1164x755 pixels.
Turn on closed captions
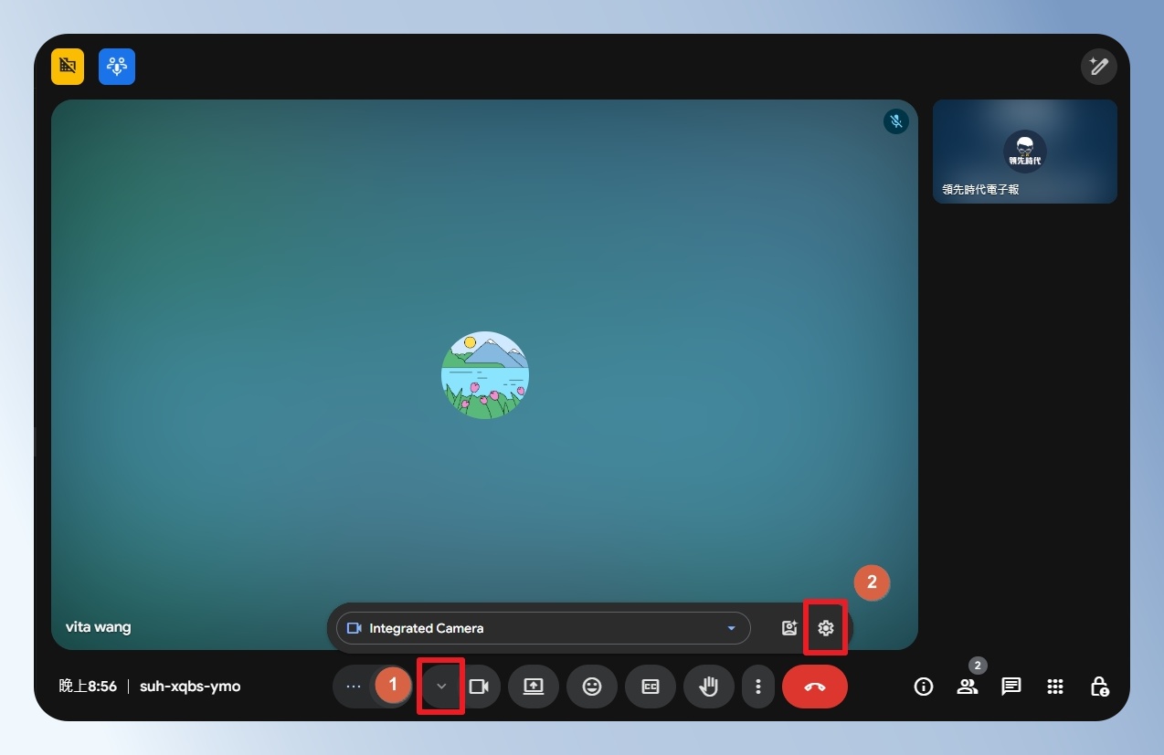(651, 687)
